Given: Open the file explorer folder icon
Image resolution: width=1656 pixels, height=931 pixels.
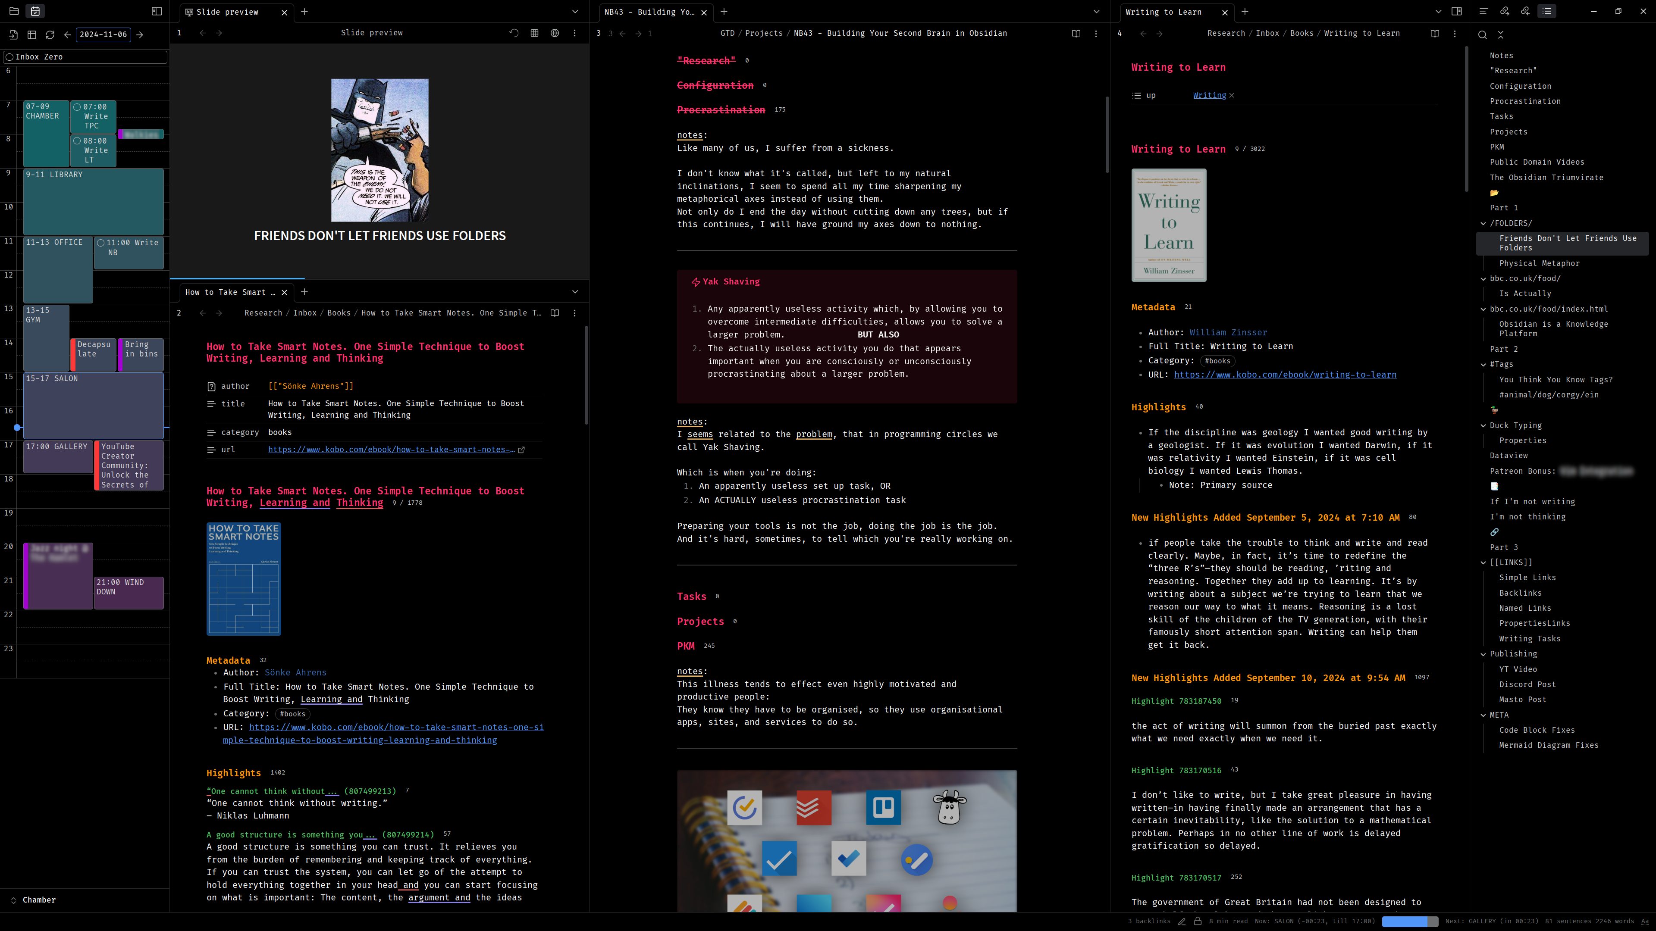Looking at the screenshot, I should (14, 11).
